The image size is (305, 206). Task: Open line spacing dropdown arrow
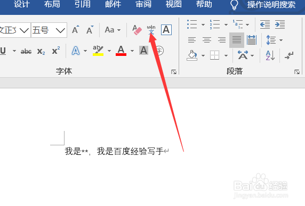click(x=281, y=40)
